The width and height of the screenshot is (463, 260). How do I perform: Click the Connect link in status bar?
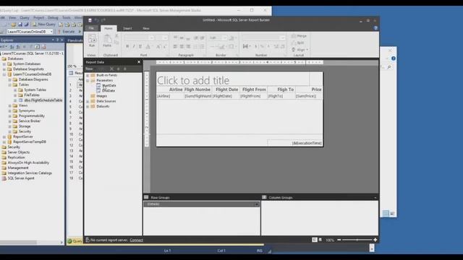click(137, 240)
